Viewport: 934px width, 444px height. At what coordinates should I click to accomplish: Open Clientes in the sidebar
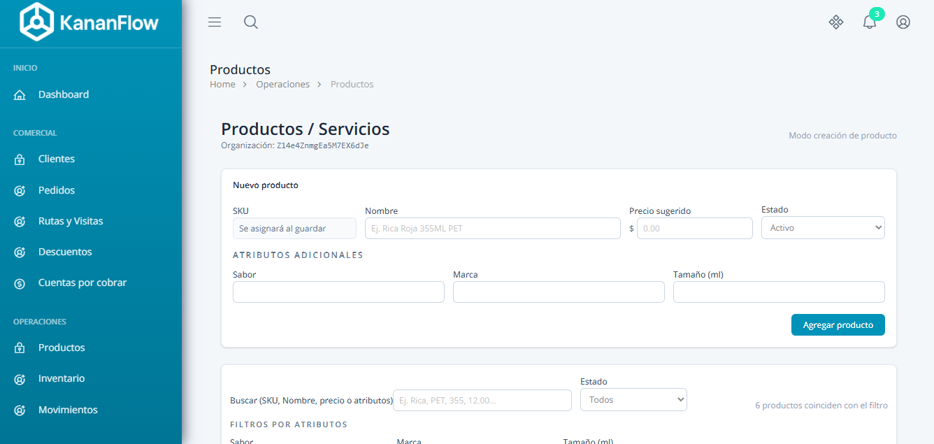57,159
